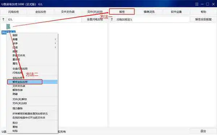Choose 文件夹伪装 in the context menu
The width and height of the screenshot is (217, 135).
[x=32, y=86]
